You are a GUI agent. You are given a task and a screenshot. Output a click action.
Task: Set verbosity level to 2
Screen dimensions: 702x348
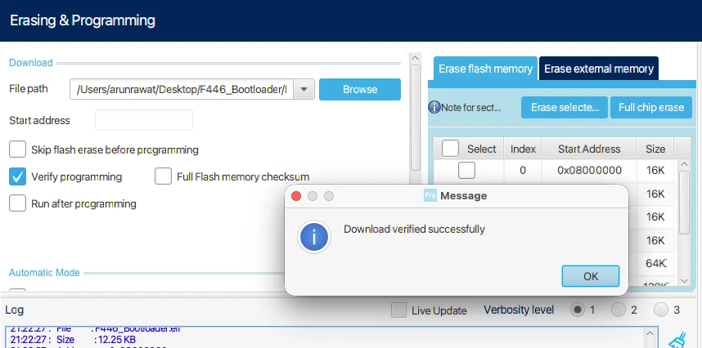(x=619, y=310)
